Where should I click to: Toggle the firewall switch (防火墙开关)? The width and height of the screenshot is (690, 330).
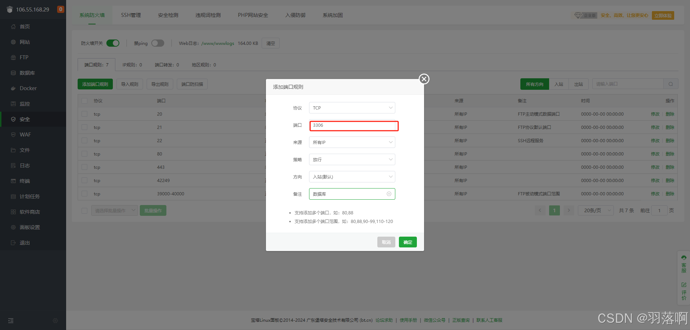[113, 43]
